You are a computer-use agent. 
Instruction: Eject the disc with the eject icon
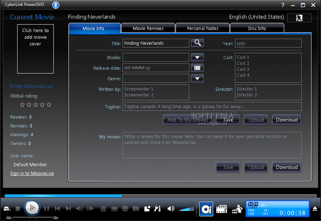point(315,209)
